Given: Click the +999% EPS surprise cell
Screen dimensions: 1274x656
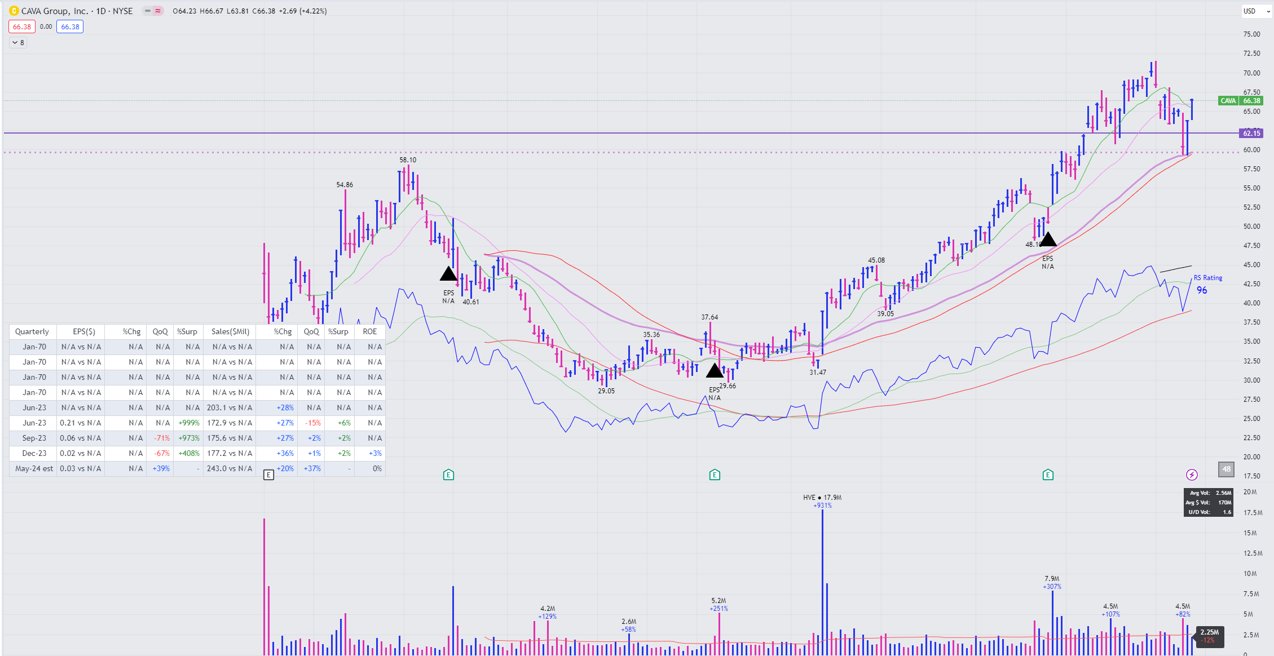Looking at the screenshot, I should [x=189, y=423].
